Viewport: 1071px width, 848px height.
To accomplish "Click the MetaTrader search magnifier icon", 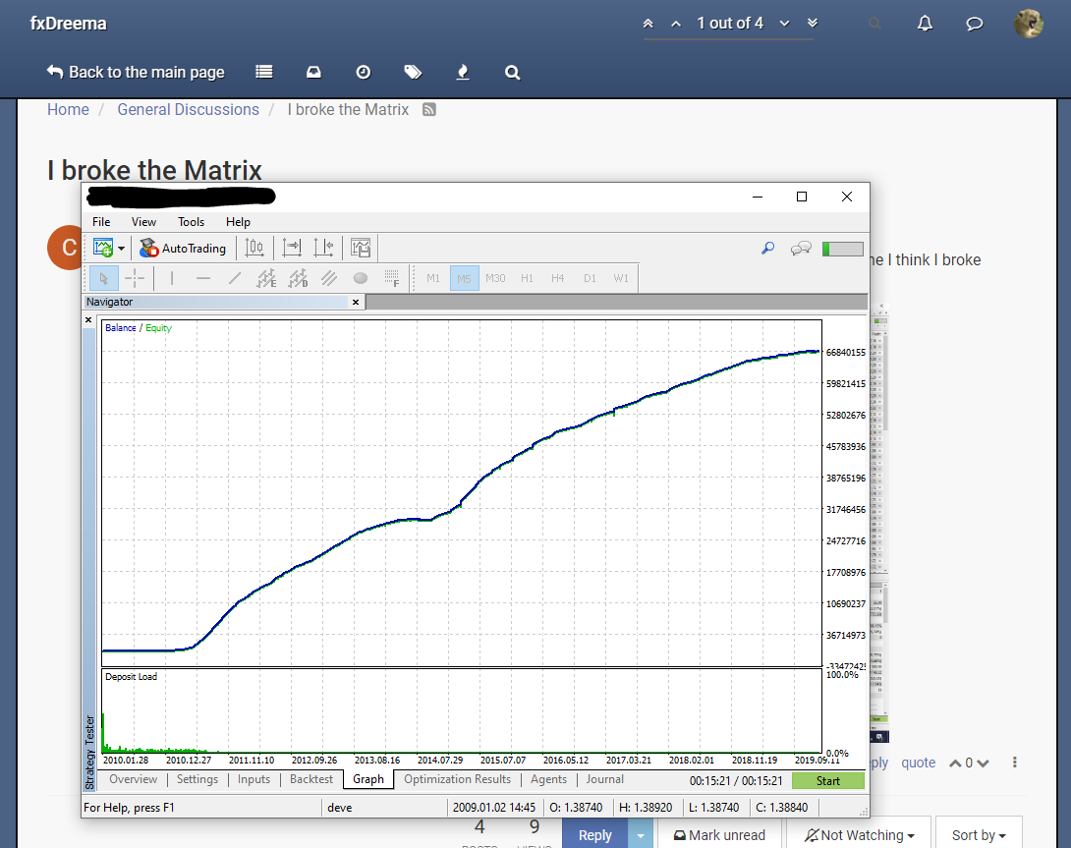I will [x=767, y=248].
